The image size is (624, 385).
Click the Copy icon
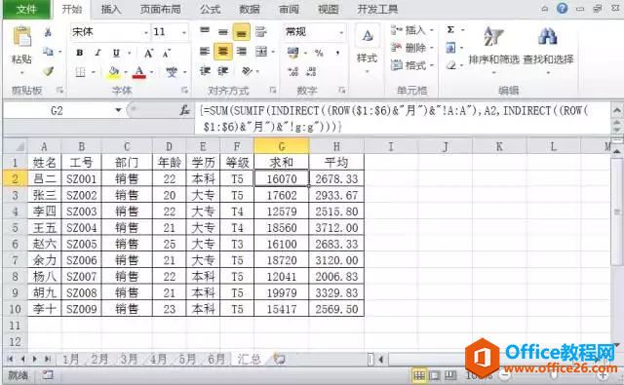pyautogui.click(x=48, y=51)
